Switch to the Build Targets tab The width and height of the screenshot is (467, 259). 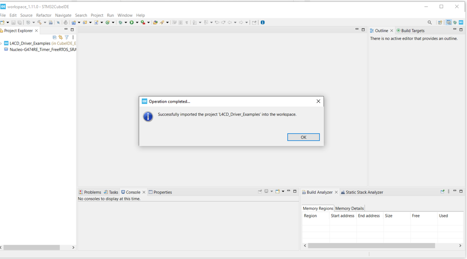tap(410, 31)
